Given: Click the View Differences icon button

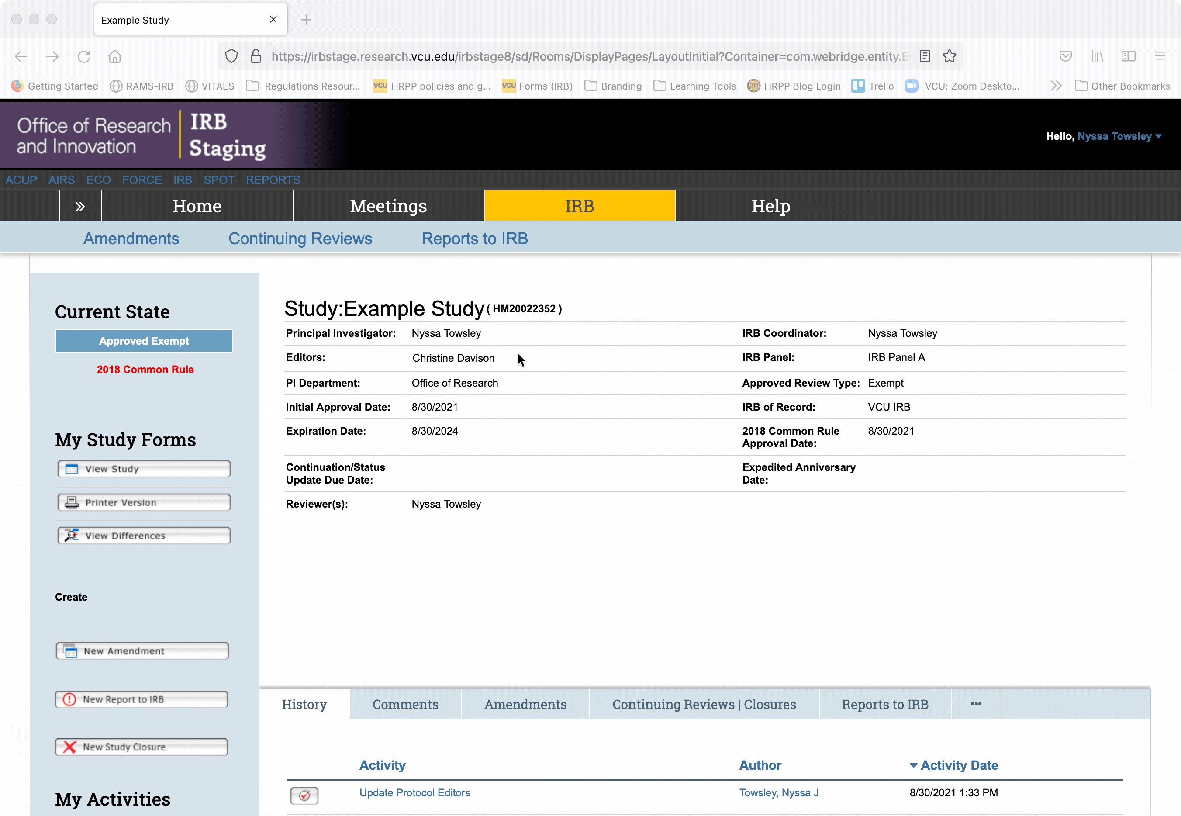Looking at the screenshot, I should click(x=72, y=535).
